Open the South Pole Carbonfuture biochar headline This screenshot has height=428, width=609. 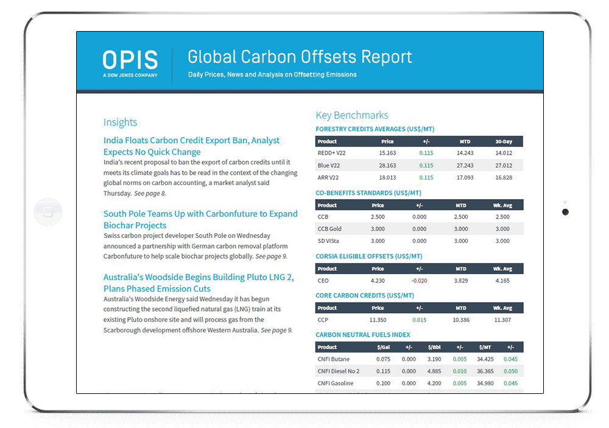pyautogui.click(x=200, y=219)
